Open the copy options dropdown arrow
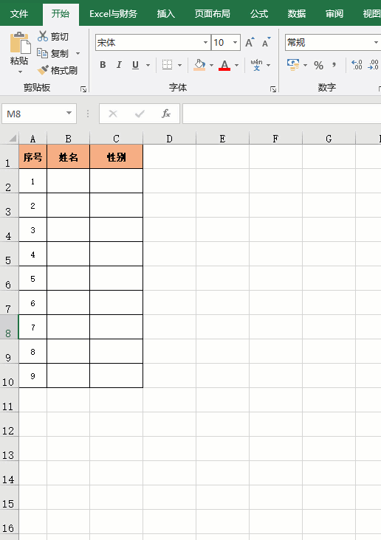This screenshot has height=540, width=381. click(x=78, y=53)
